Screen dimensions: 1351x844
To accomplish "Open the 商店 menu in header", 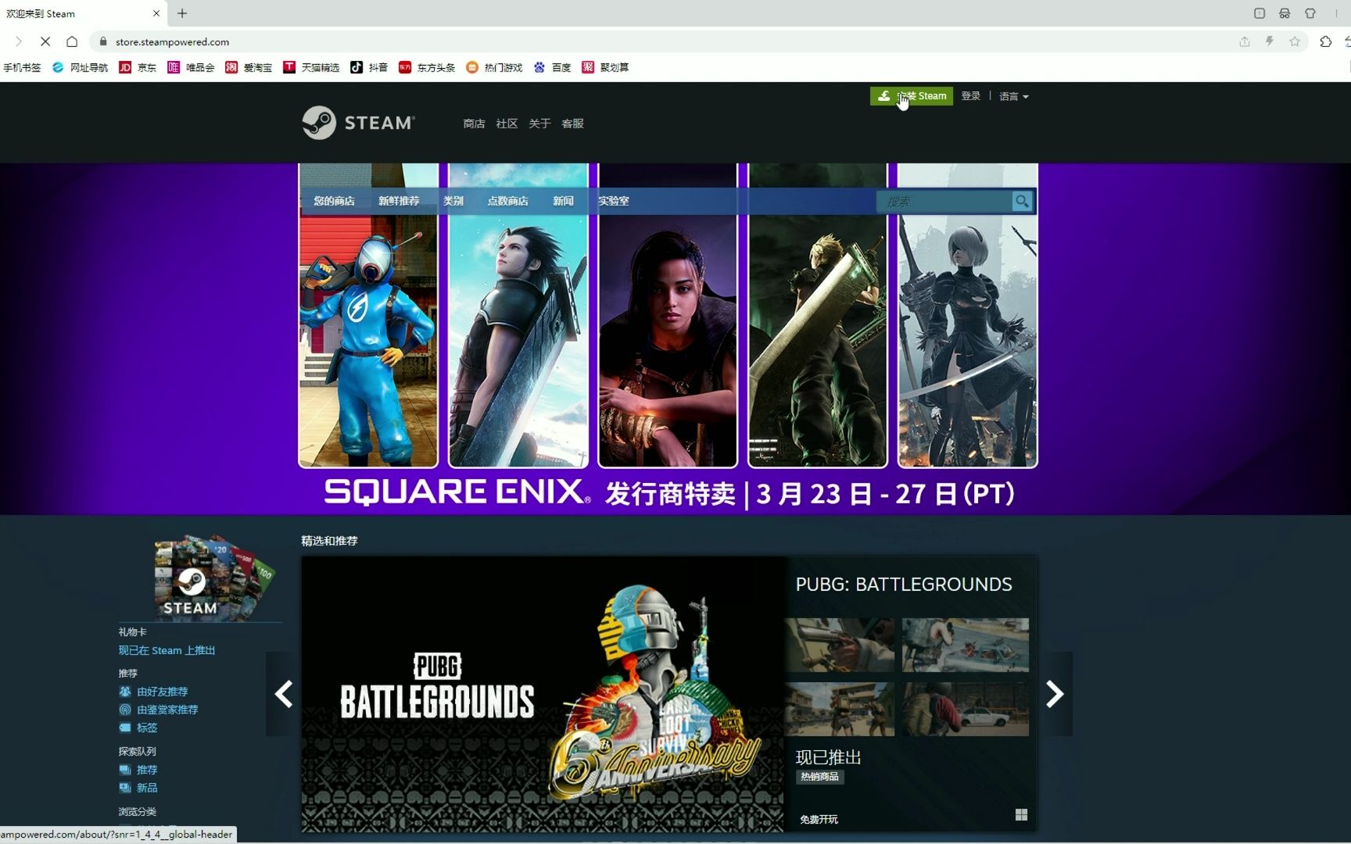I will click(474, 123).
